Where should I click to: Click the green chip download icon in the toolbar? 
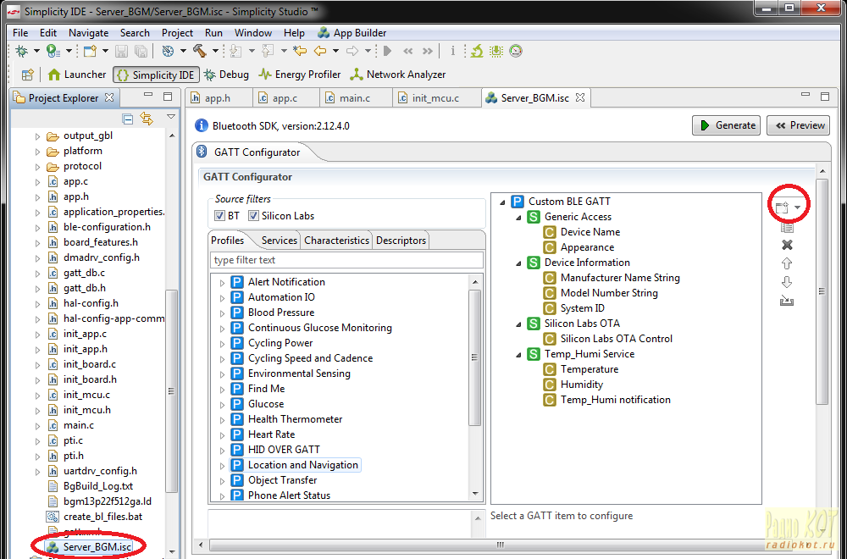click(x=495, y=52)
